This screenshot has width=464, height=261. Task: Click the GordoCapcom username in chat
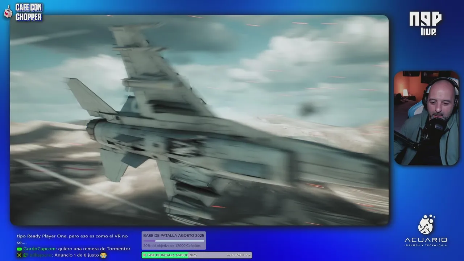(40, 249)
